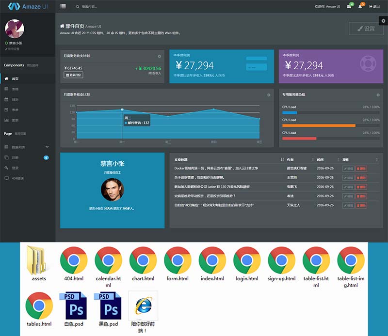
Task: Click the 更多月份 button
Action: click(73, 75)
